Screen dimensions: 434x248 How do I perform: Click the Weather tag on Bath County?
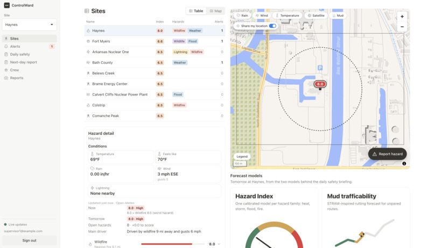pyautogui.click(x=180, y=63)
